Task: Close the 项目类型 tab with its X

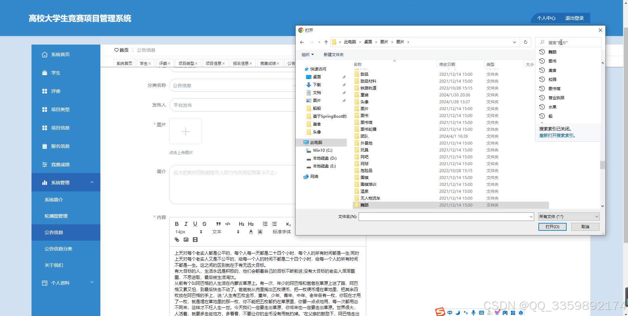Action: coord(196,63)
